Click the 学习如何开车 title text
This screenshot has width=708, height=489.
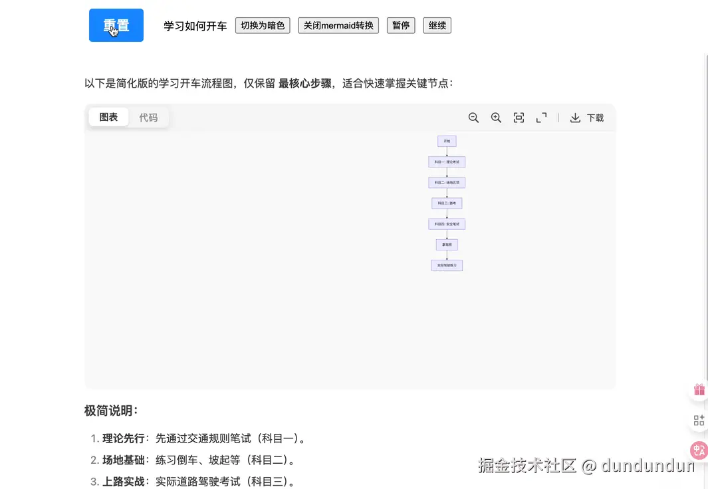[195, 26]
